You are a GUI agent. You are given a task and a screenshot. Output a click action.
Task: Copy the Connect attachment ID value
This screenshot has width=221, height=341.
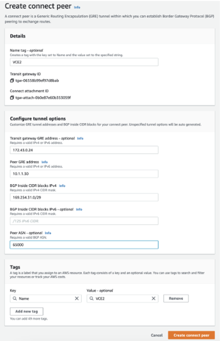coord(12,97)
